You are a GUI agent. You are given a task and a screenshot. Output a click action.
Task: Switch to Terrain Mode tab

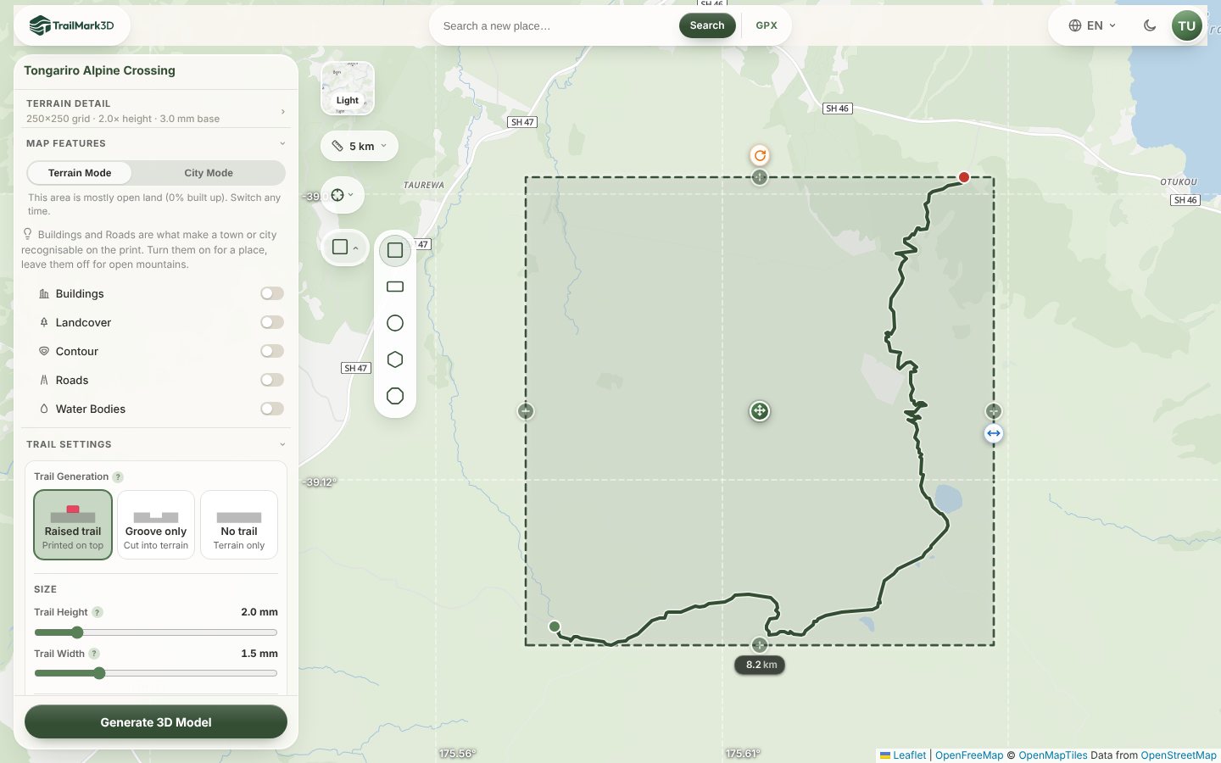[x=80, y=173]
